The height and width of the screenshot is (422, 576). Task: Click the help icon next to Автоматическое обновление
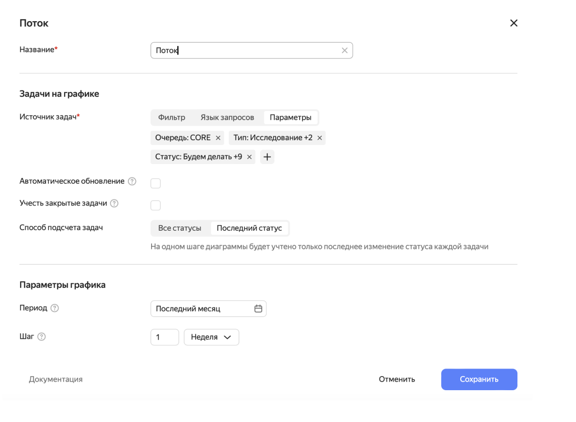(x=132, y=181)
